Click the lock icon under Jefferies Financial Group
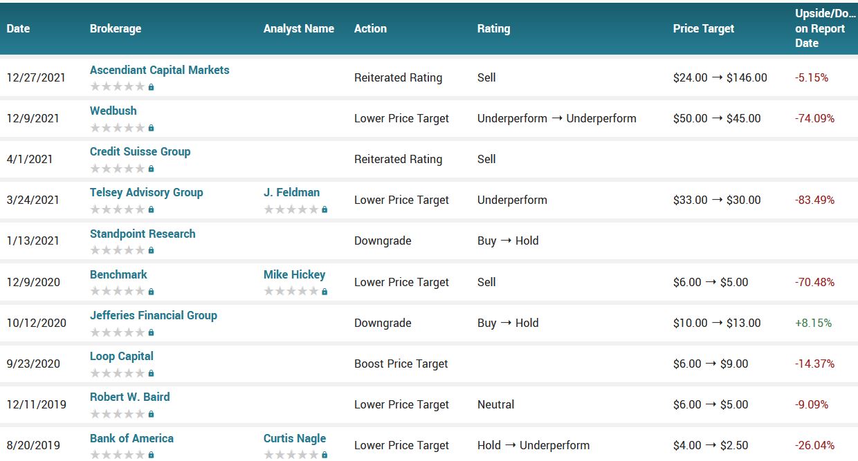 tap(152, 332)
